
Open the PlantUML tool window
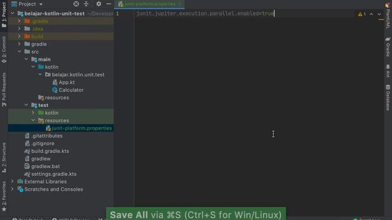pos(388,16)
